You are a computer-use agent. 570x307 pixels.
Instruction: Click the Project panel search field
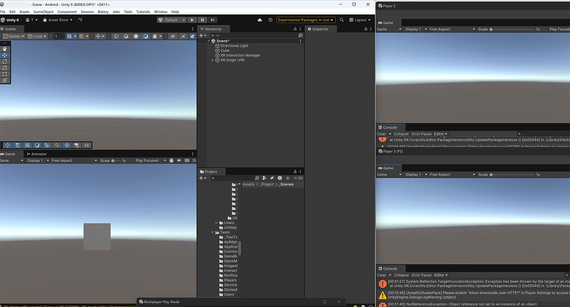coord(232,178)
